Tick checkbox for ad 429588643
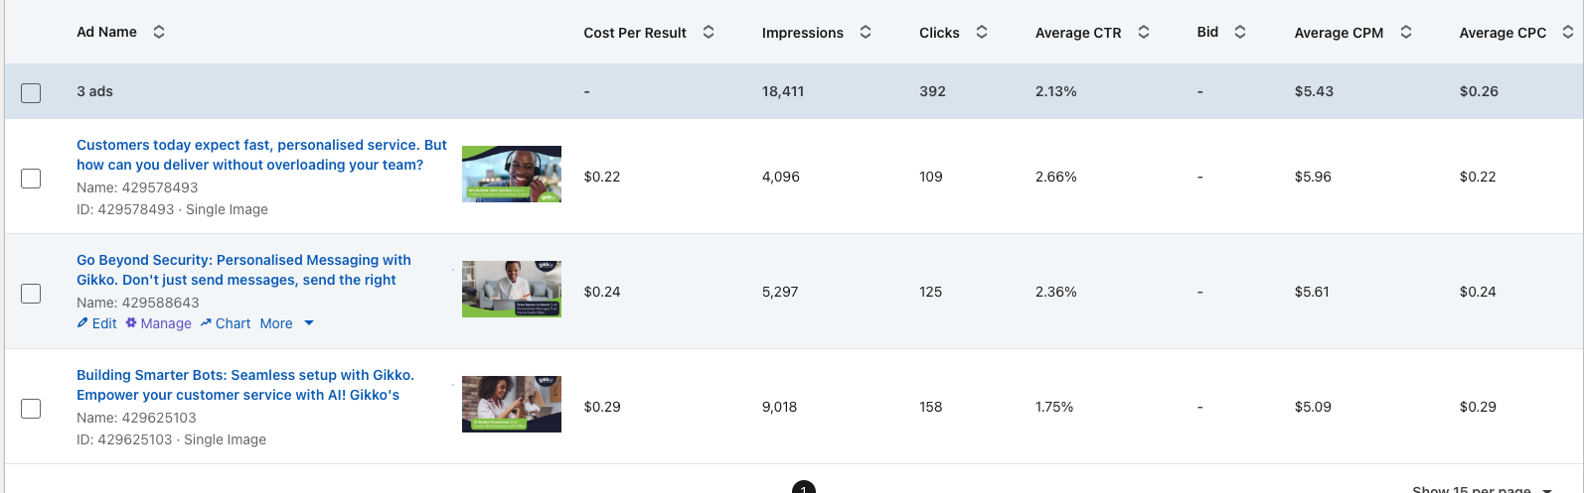The image size is (1584, 493). click(x=31, y=293)
